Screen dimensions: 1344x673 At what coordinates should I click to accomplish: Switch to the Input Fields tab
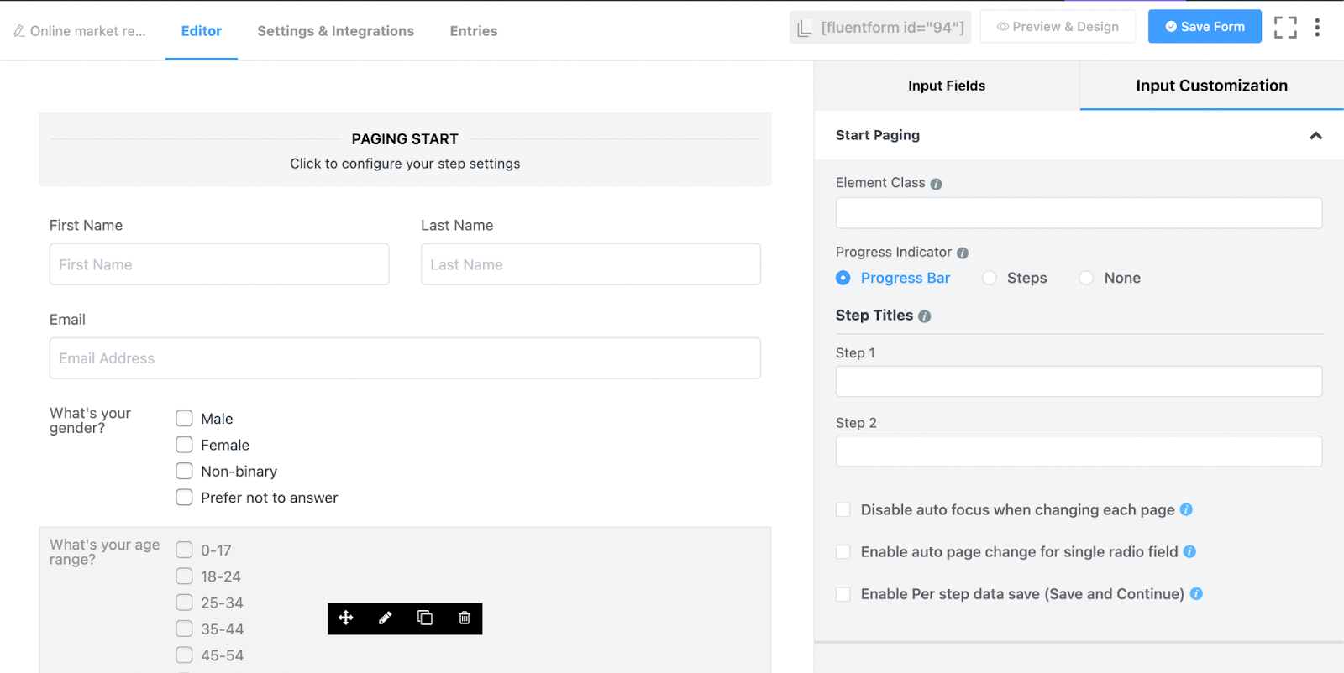[x=947, y=86]
